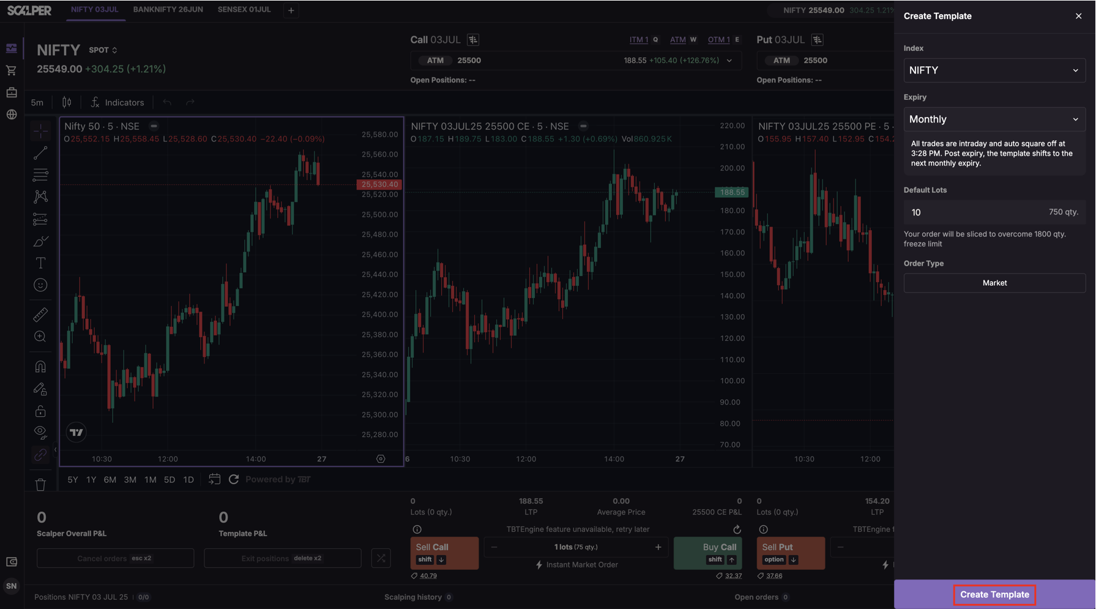Image resolution: width=1096 pixels, height=609 pixels.
Task: Toggle the hide all drawings eye icon
Action: click(x=40, y=433)
